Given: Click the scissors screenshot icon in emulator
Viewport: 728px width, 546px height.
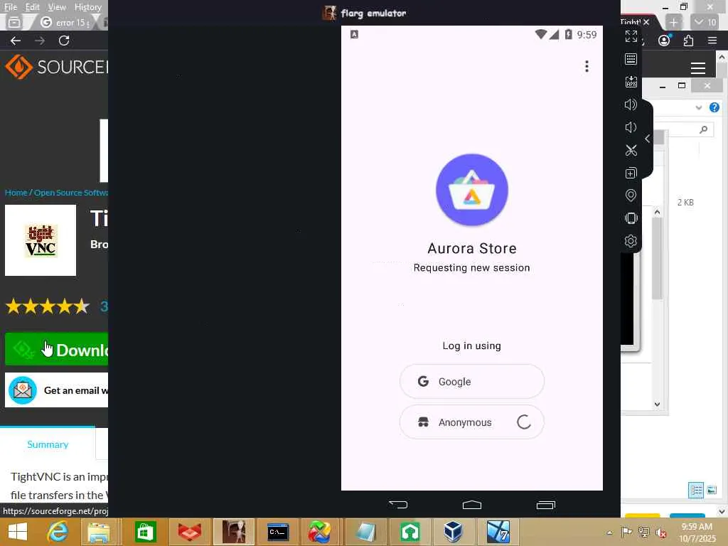Looking at the screenshot, I should [x=631, y=150].
